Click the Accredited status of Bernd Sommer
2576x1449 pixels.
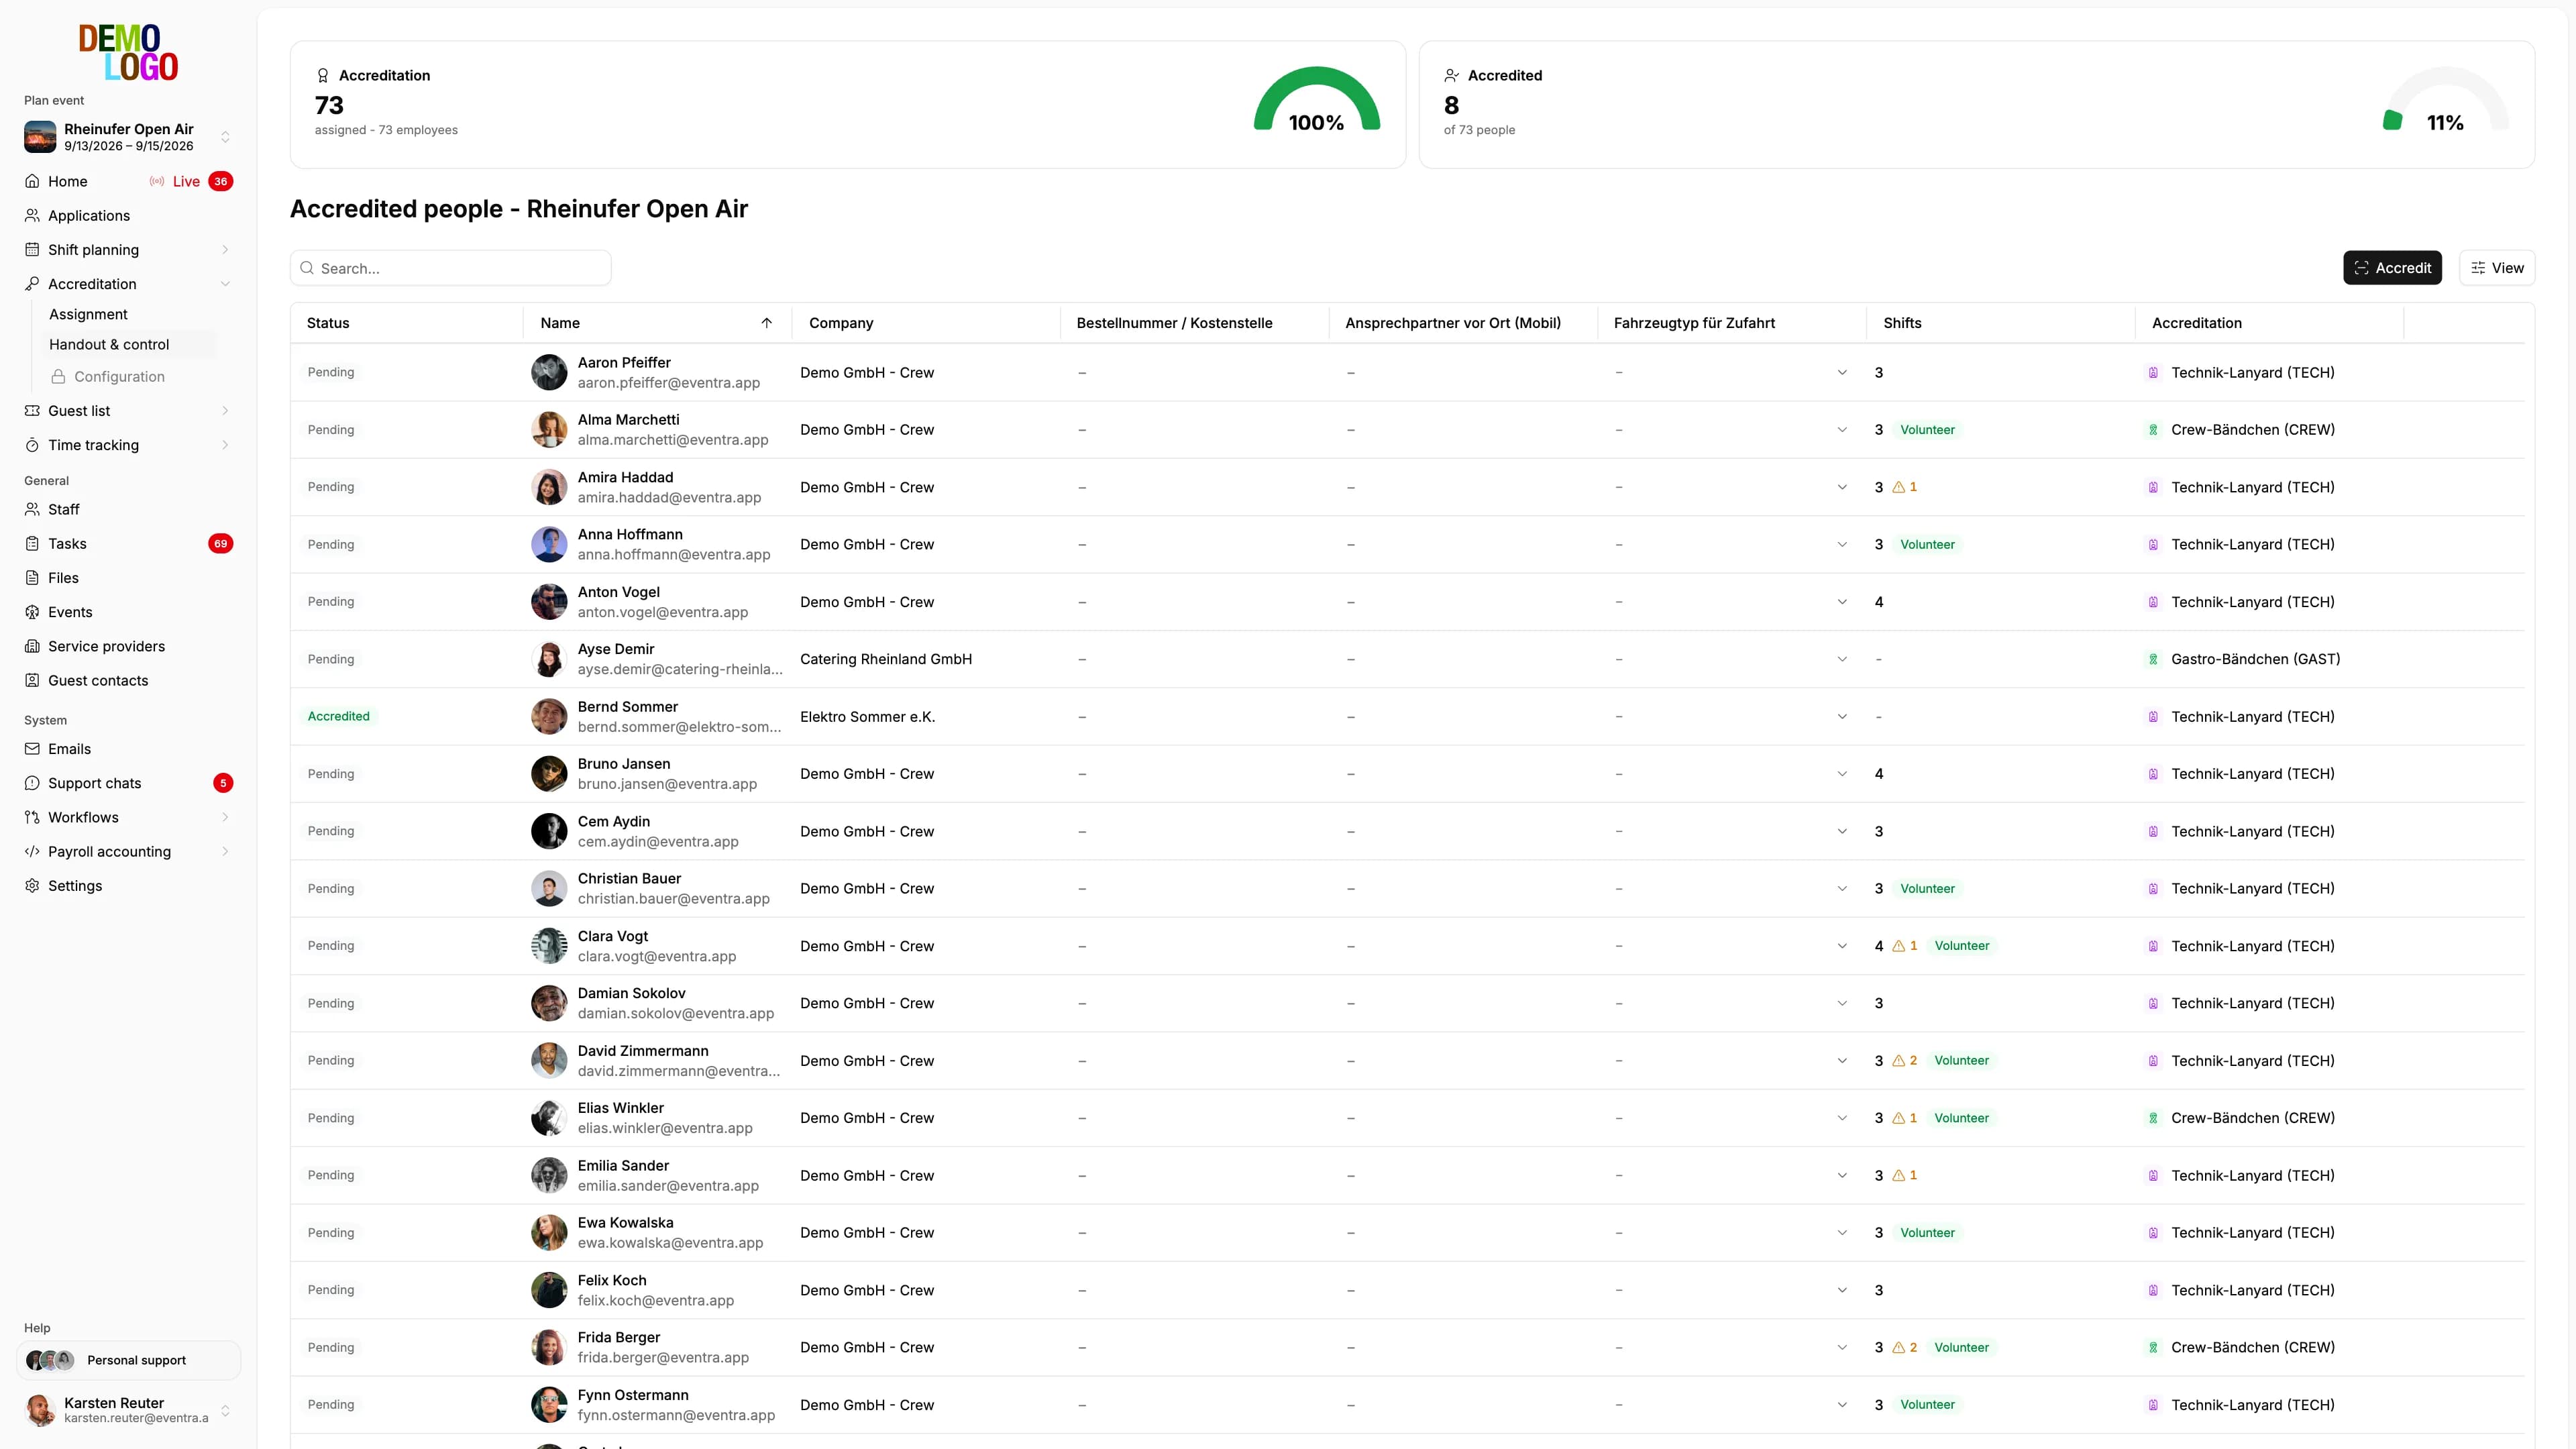(x=338, y=716)
